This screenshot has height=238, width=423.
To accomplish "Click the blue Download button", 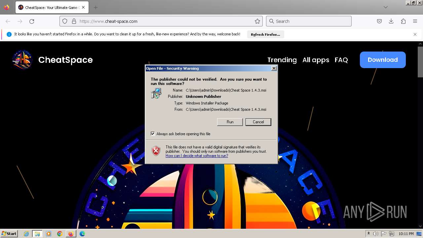I will point(383,60).
